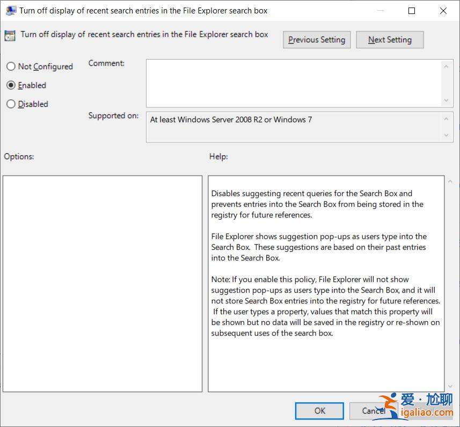
Task: Confirm the policy with OK
Action: 320,411
